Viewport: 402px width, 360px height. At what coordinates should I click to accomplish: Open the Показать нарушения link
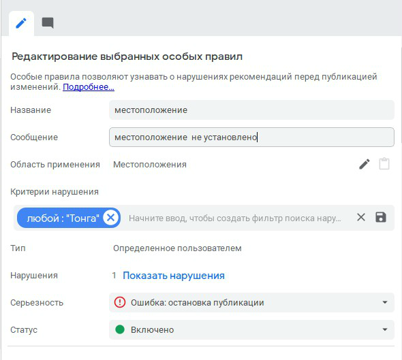[x=174, y=276]
